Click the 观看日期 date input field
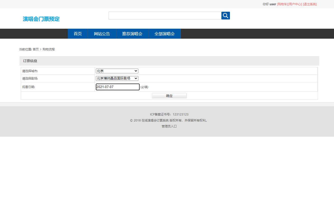 (118, 87)
